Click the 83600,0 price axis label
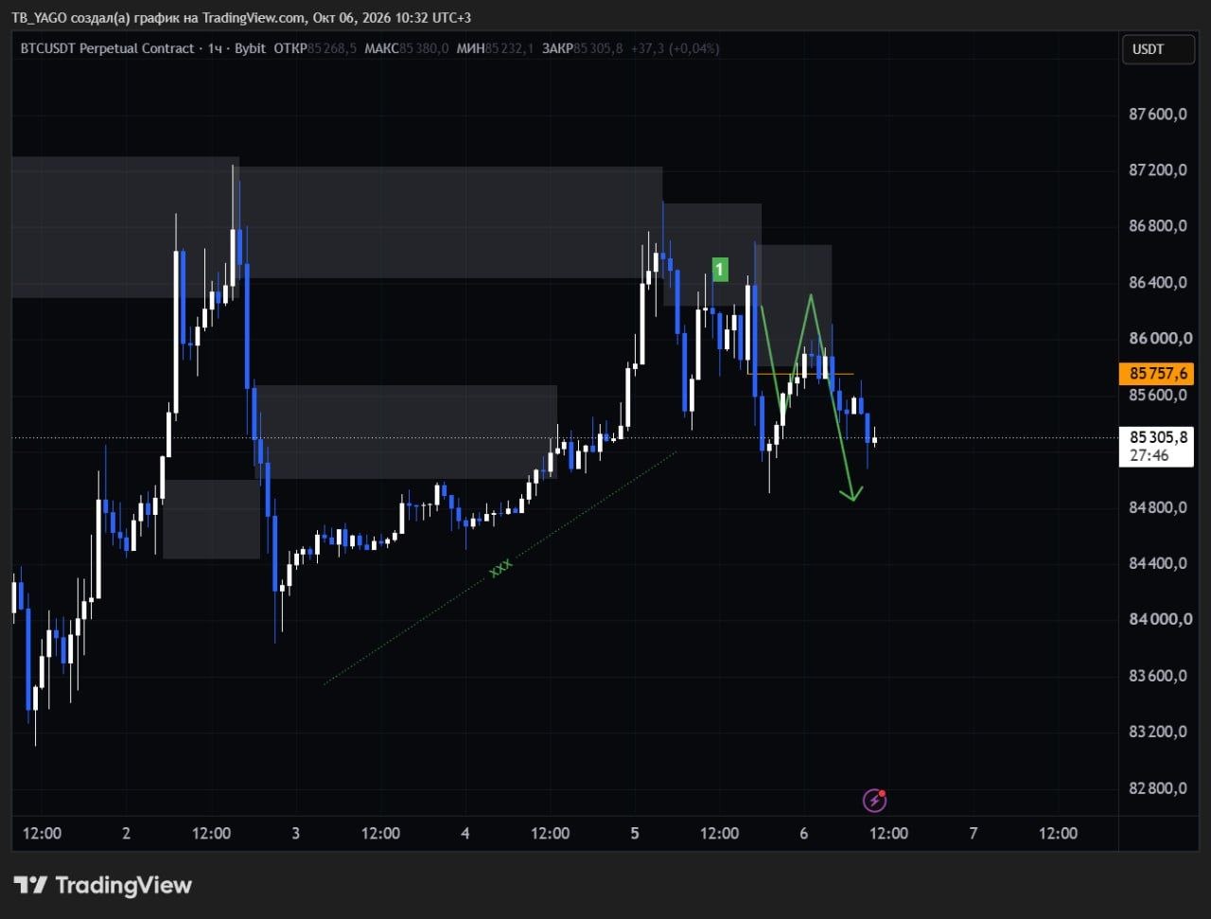This screenshot has width=1211, height=919. (1158, 676)
